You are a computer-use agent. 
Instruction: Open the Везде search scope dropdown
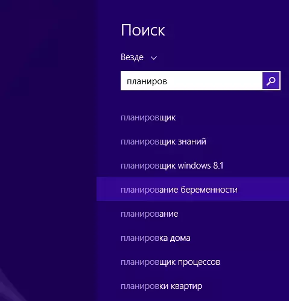(x=139, y=57)
